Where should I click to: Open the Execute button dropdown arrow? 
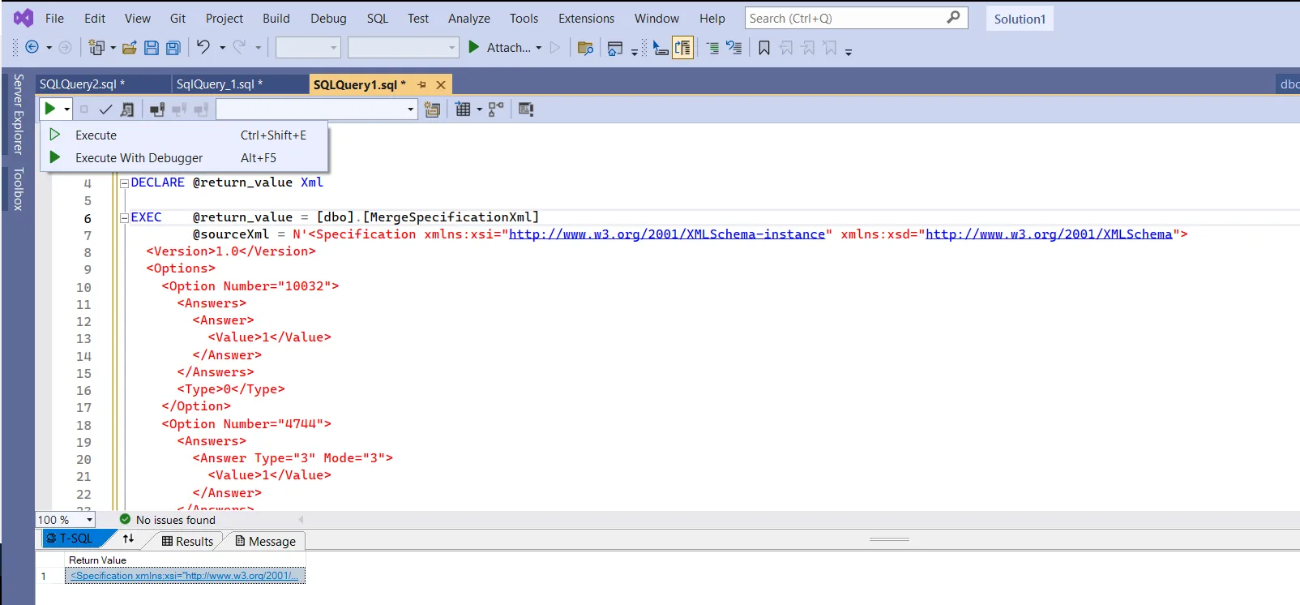tap(66, 109)
